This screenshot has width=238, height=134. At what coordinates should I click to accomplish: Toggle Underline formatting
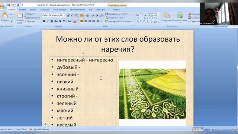[x=52, y=21]
